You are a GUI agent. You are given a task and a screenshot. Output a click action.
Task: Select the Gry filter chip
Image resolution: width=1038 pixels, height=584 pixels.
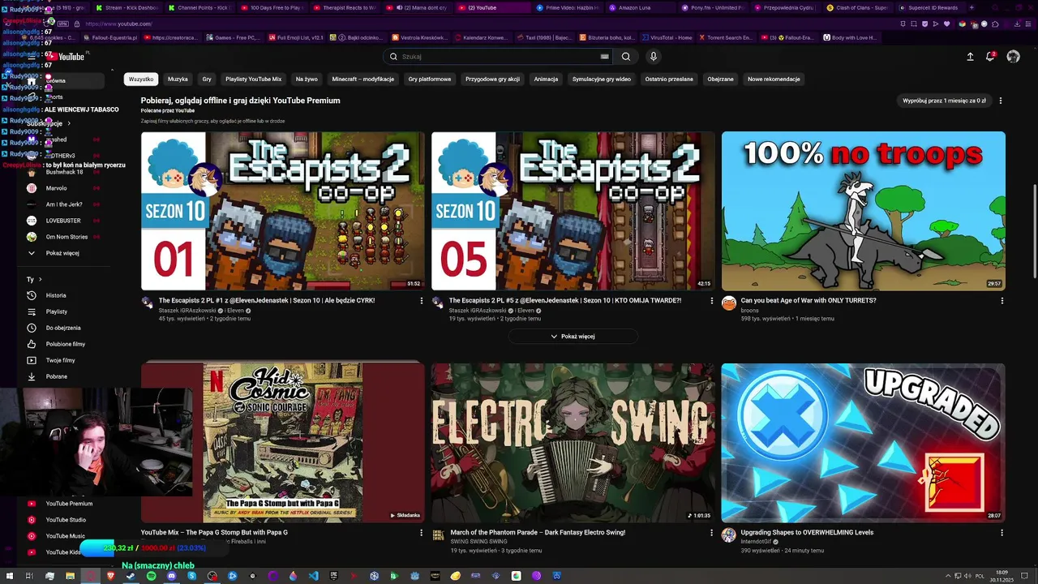pos(207,79)
